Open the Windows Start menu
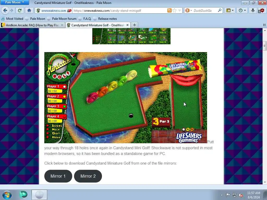Screen dimensions: 267x200 (7, 195)
